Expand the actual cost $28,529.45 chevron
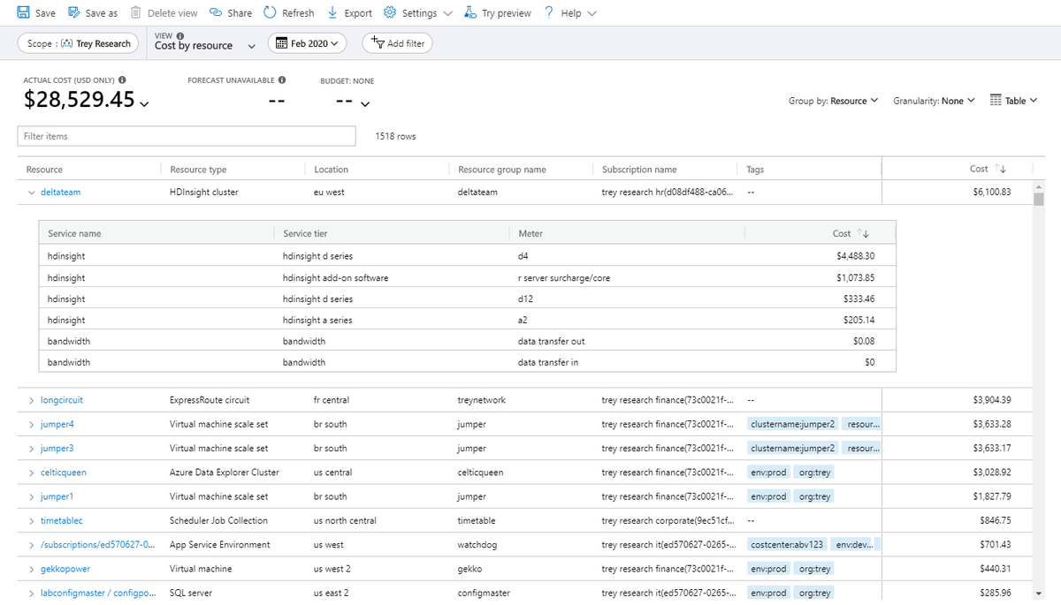Screen dimensions: 1061x605 (x=144, y=104)
